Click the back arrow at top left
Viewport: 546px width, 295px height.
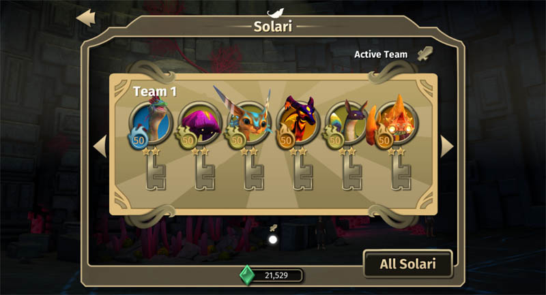click(x=86, y=18)
